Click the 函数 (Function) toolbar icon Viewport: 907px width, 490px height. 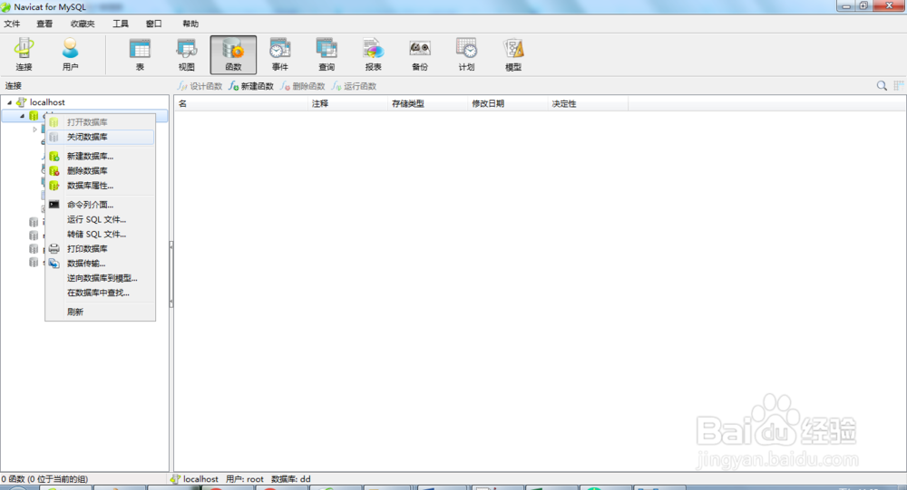point(233,54)
